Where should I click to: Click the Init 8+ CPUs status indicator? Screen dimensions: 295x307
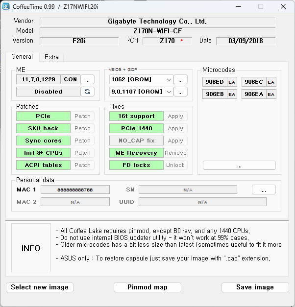[43, 153]
